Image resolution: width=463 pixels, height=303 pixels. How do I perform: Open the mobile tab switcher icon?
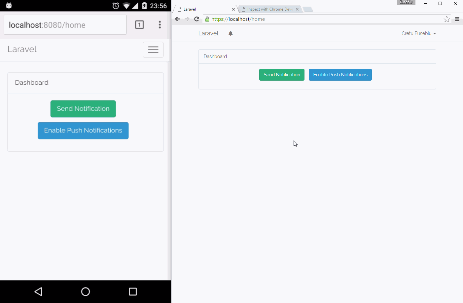click(139, 25)
